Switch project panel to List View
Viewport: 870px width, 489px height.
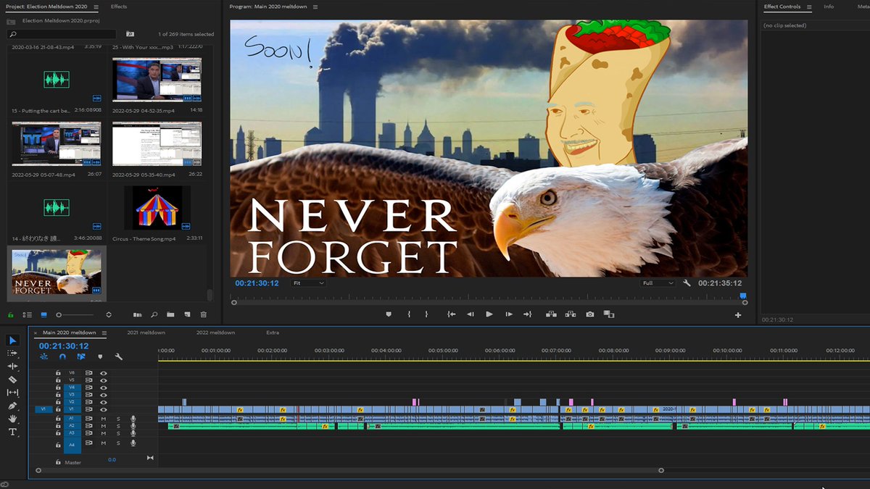click(28, 314)
